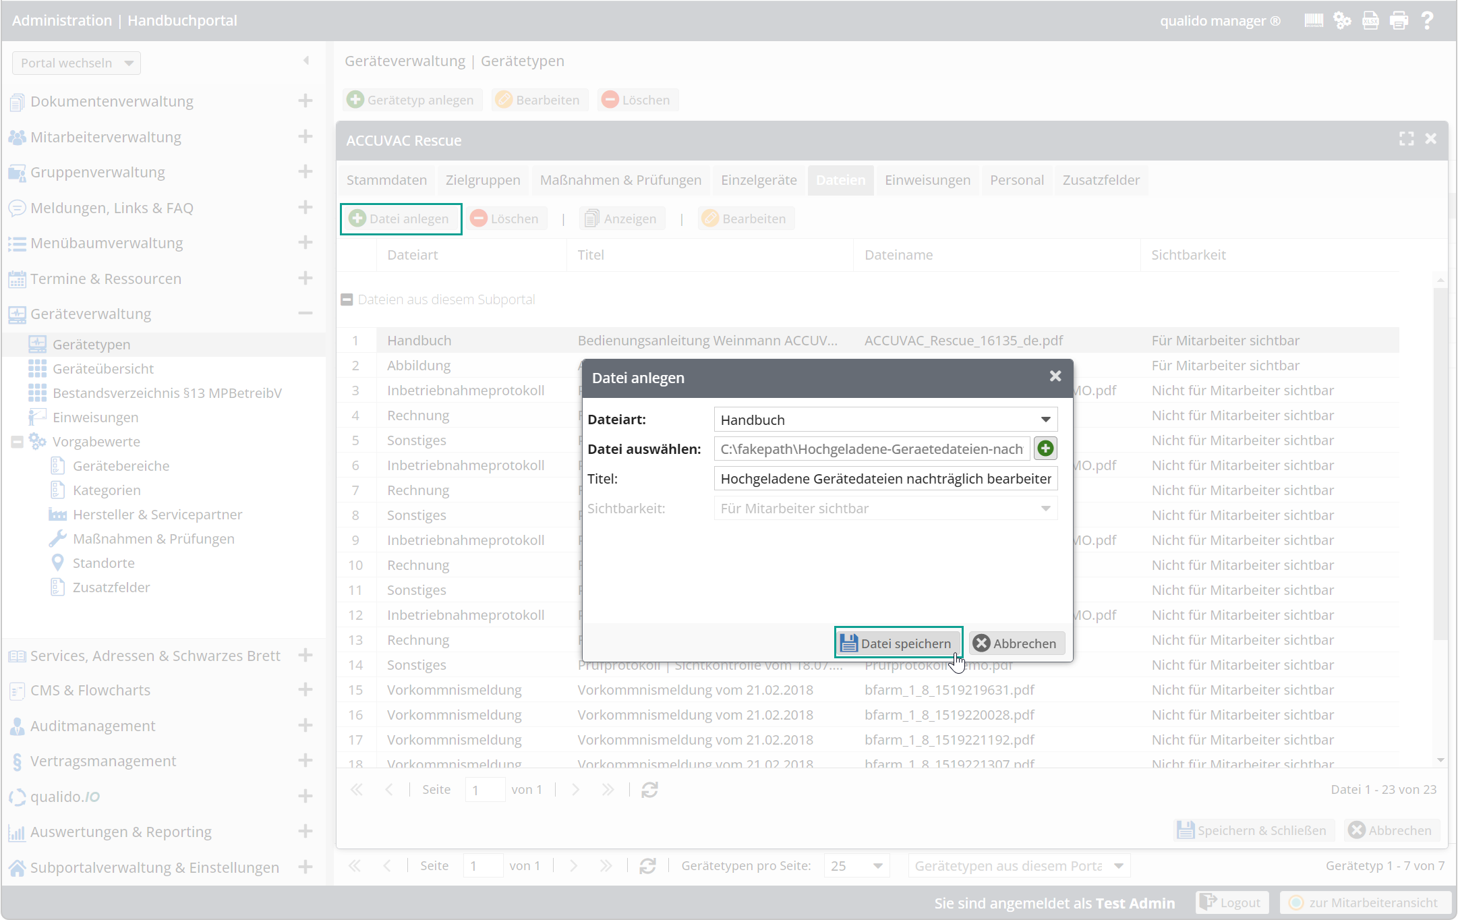Screen dimensions: 1458x920
Task: Click Datei speichern button
Action: pos(898,643)
